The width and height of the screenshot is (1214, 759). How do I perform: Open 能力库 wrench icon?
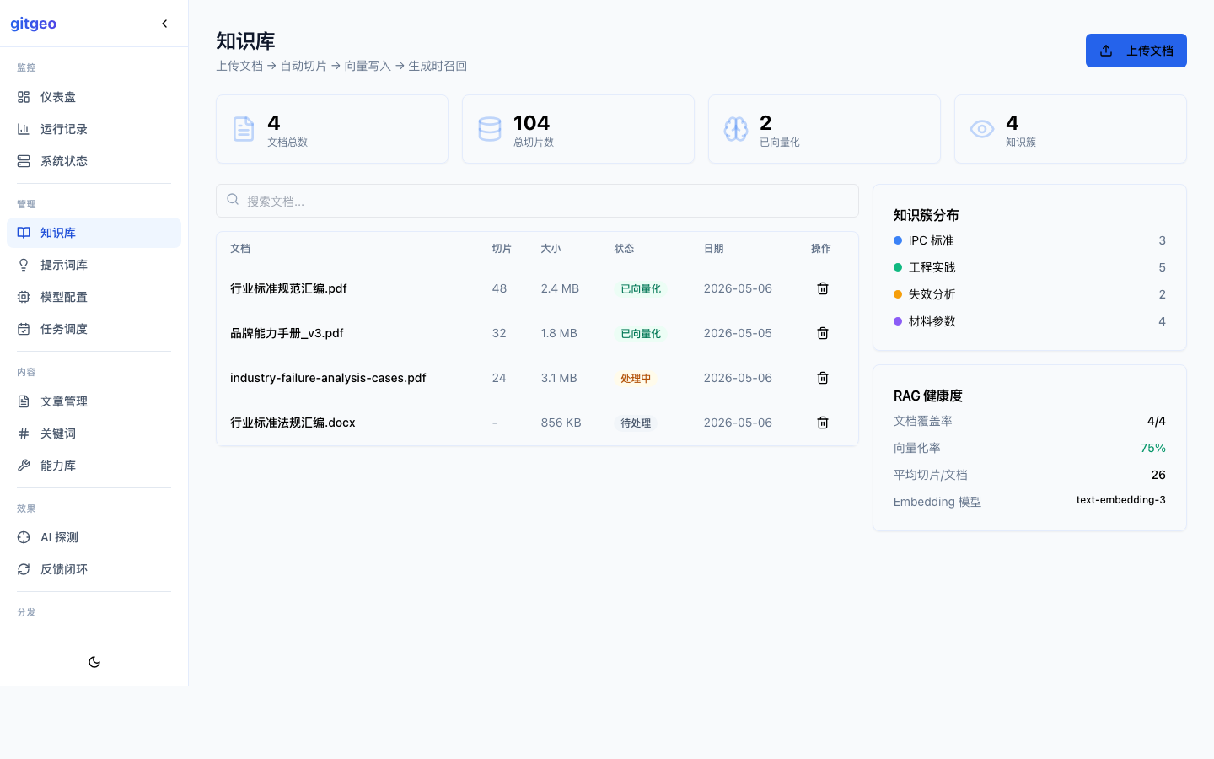pyautogui.click(x=24, y=466)
